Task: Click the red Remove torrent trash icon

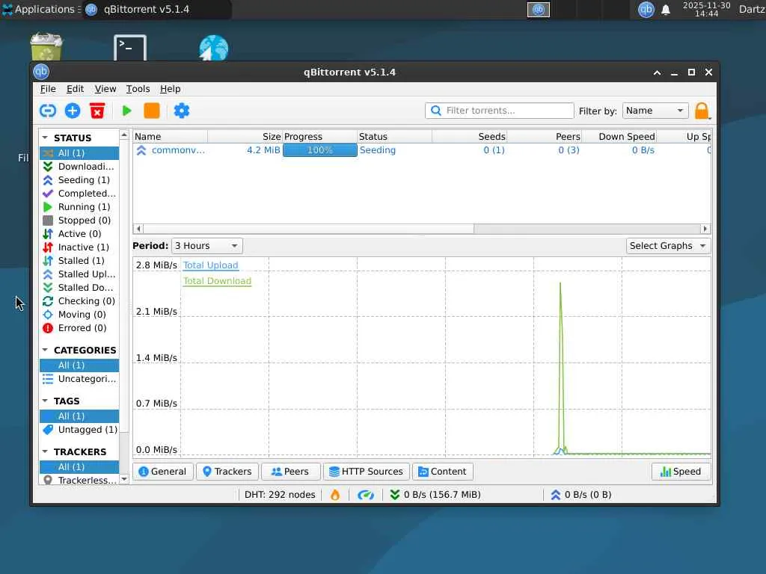Action: [x=97, y=111]
